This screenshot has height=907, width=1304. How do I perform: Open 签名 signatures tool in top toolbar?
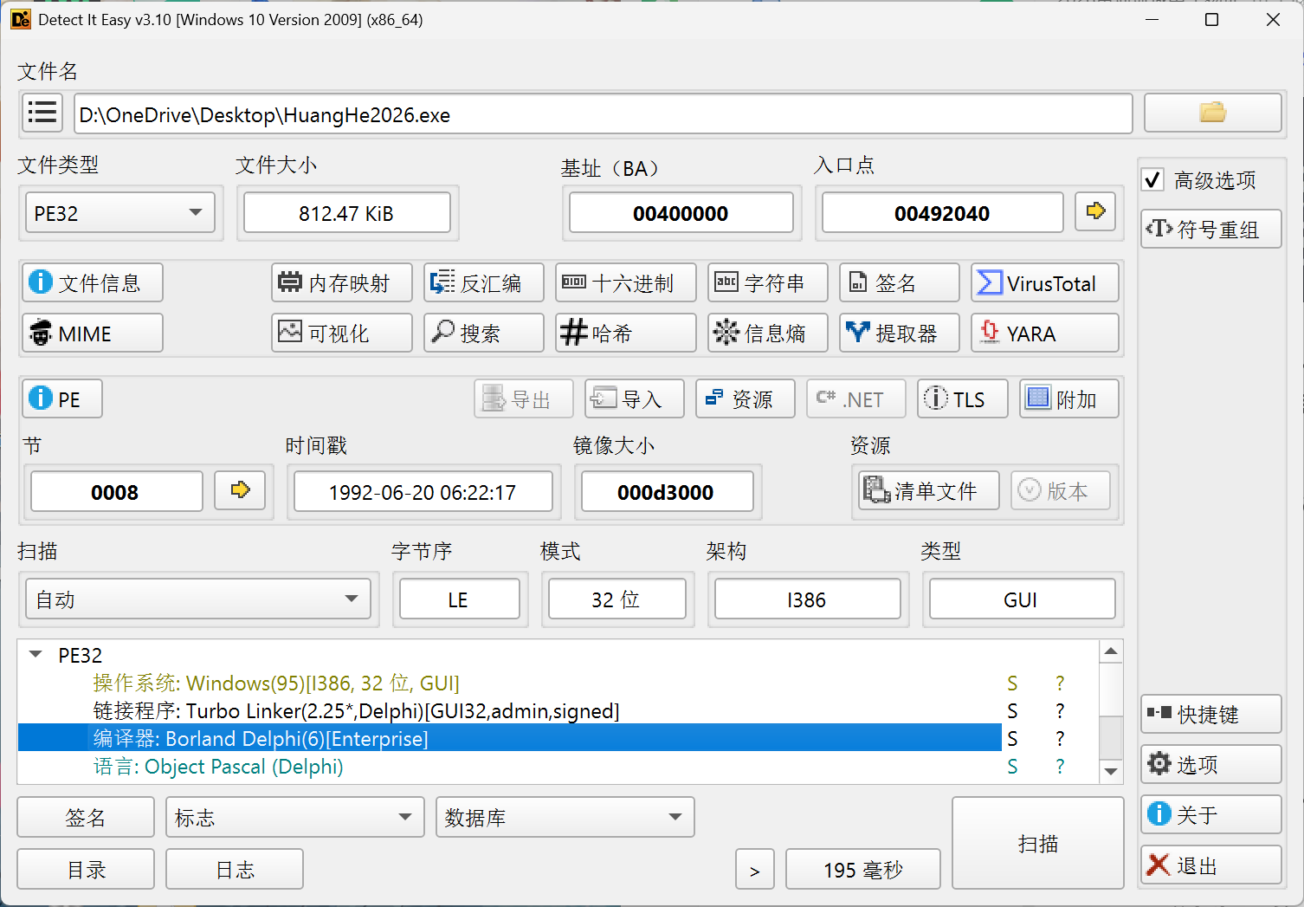click(x=900, y=282)
